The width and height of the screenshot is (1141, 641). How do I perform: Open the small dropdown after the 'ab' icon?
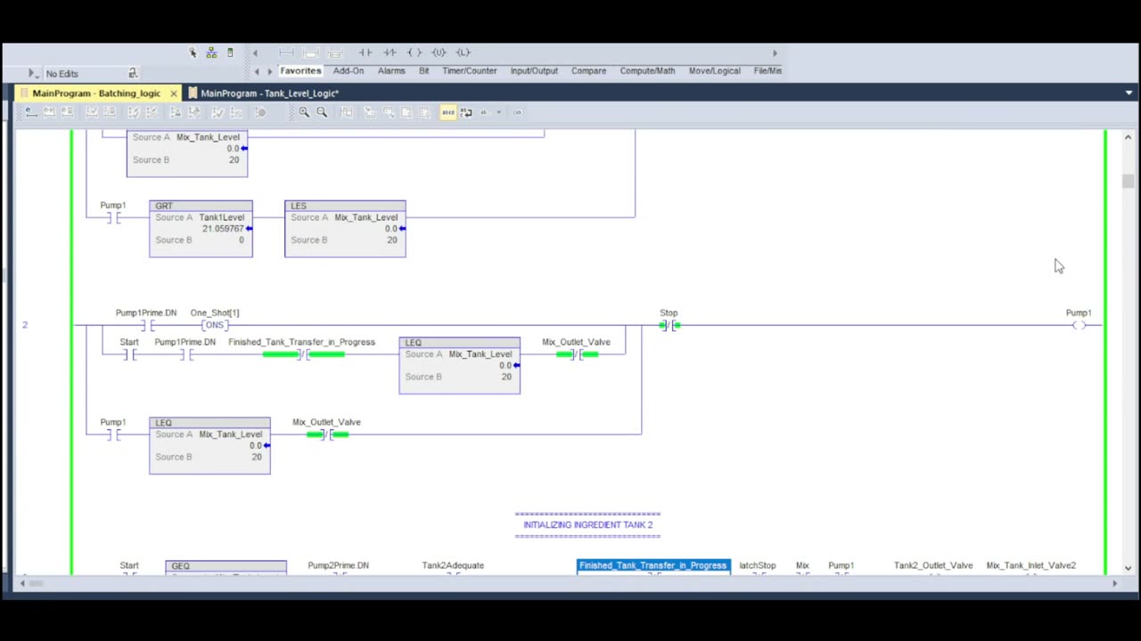point(498,112)
